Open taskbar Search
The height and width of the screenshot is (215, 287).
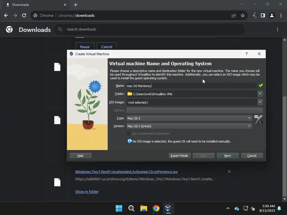[x=131, y=208]
